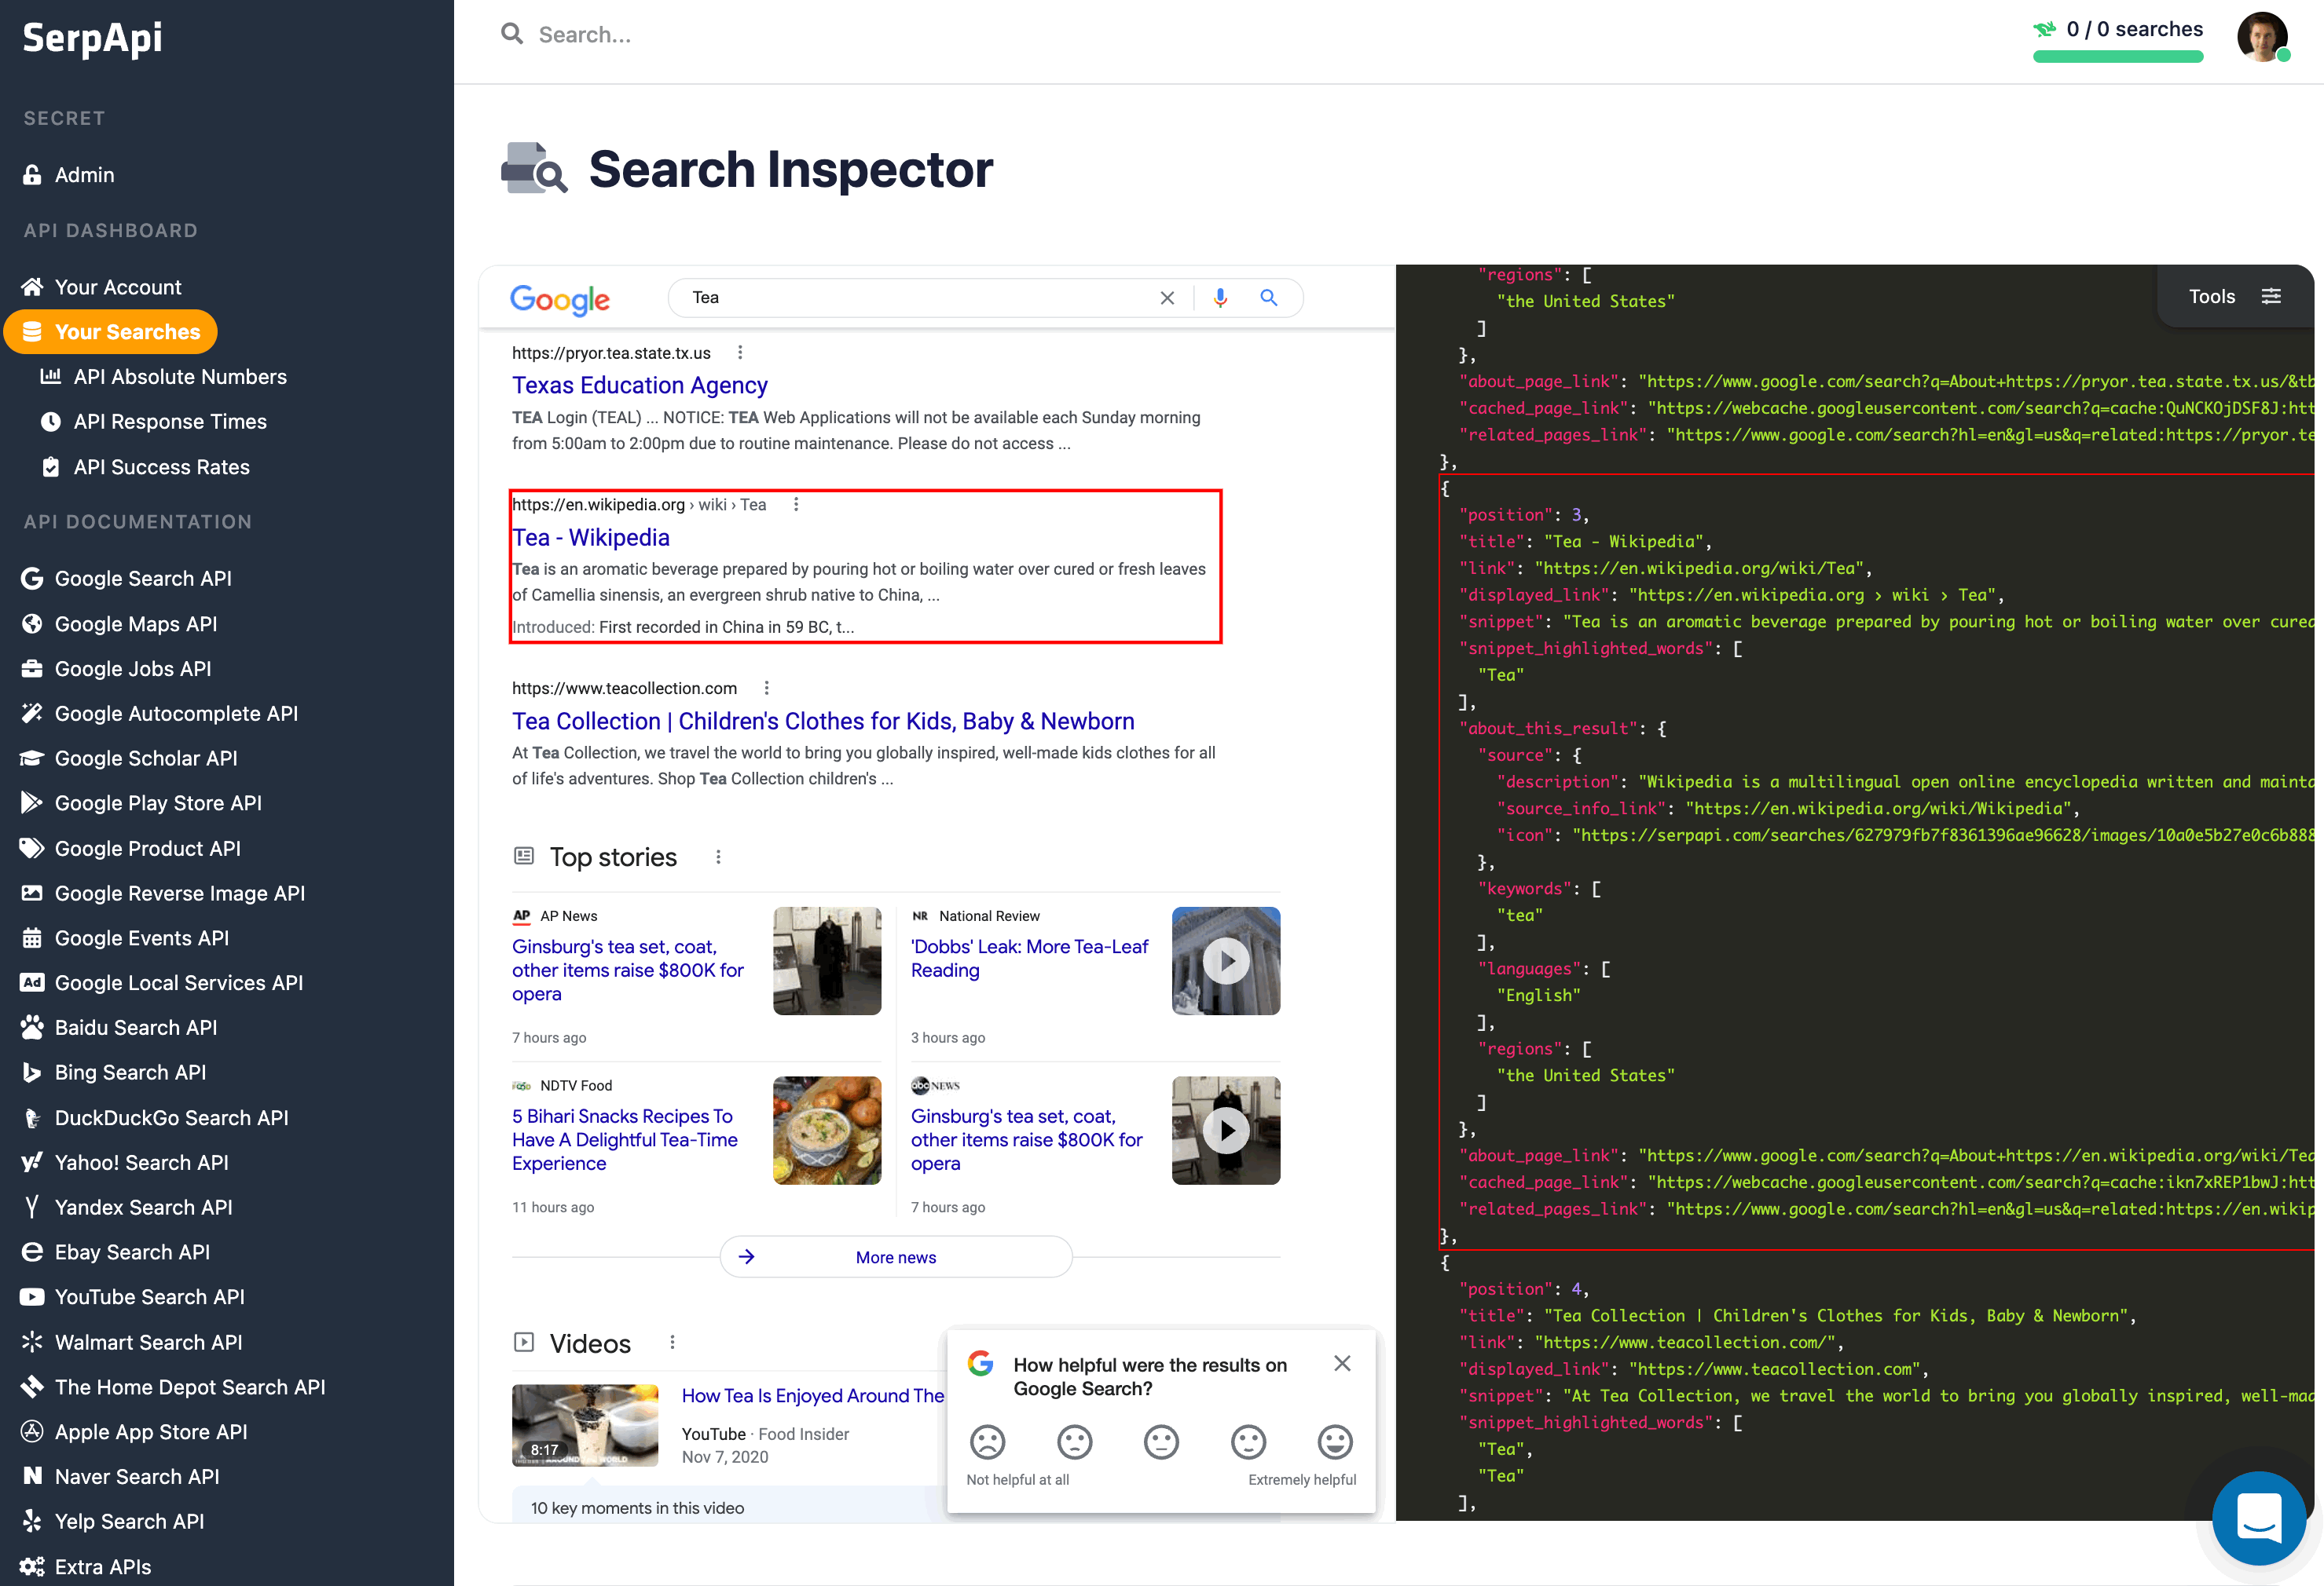Click the More news button
The image size is (2324, 1586).
(x=895, y=1256)
